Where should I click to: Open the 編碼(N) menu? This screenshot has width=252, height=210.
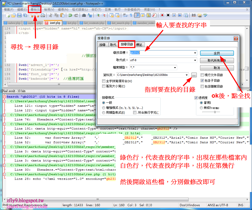point(63,10)
